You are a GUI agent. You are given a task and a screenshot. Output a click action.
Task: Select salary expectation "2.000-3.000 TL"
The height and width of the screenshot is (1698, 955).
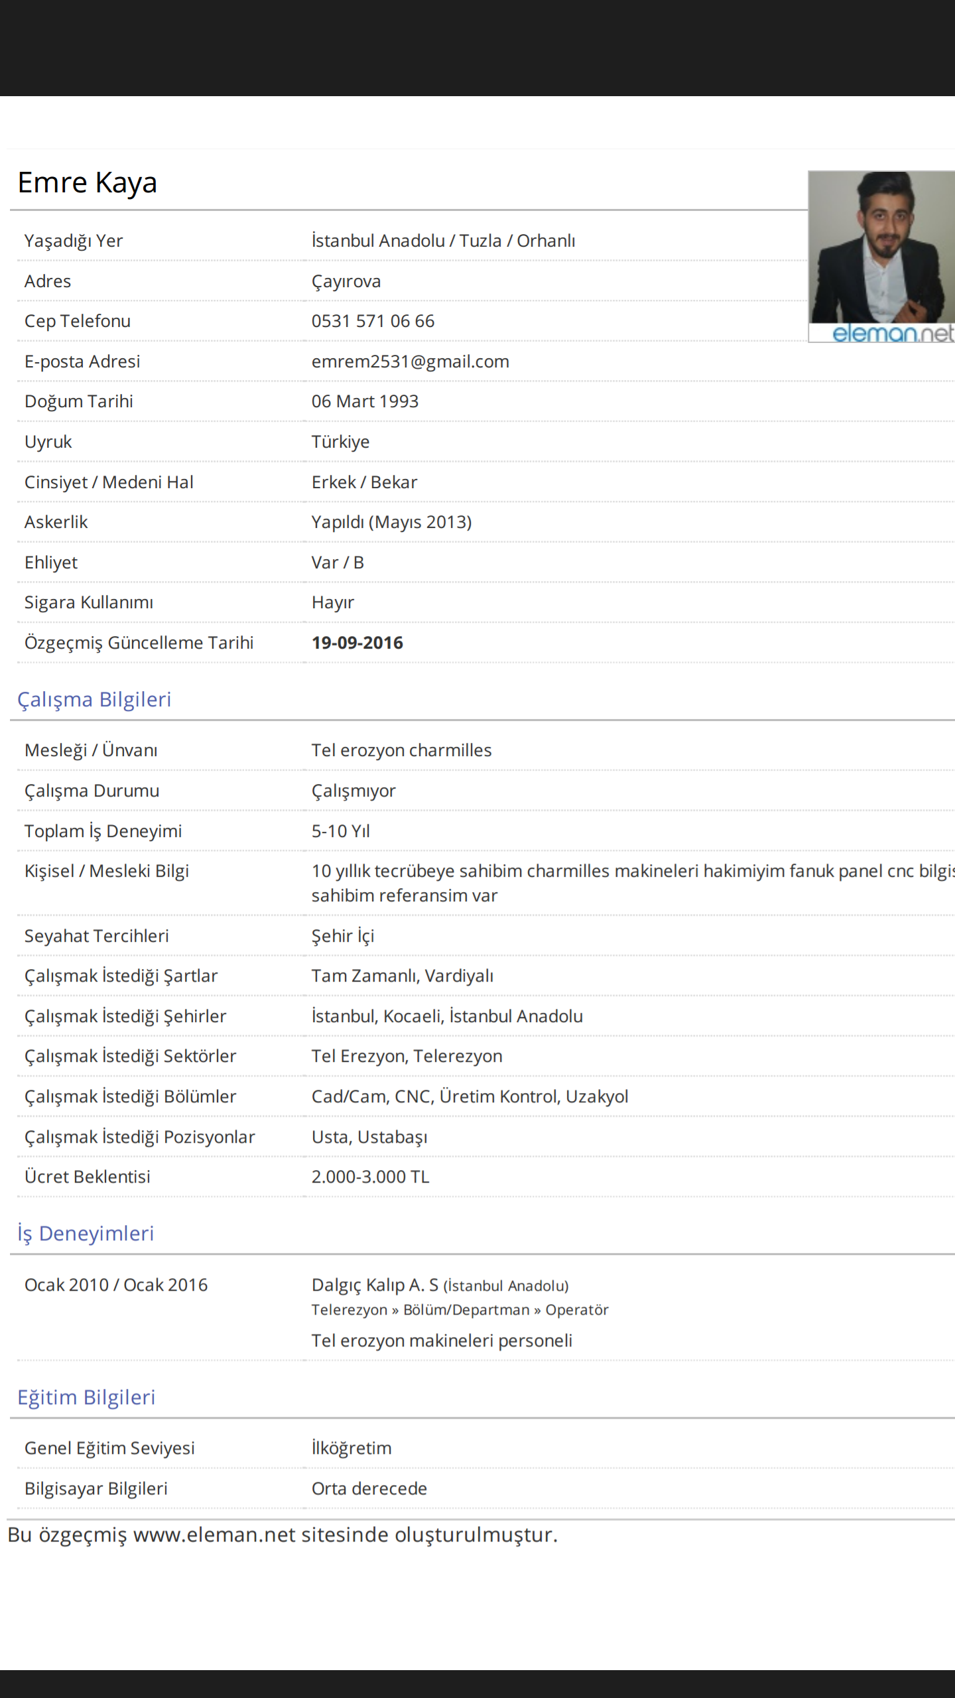tap(370, 1177)
